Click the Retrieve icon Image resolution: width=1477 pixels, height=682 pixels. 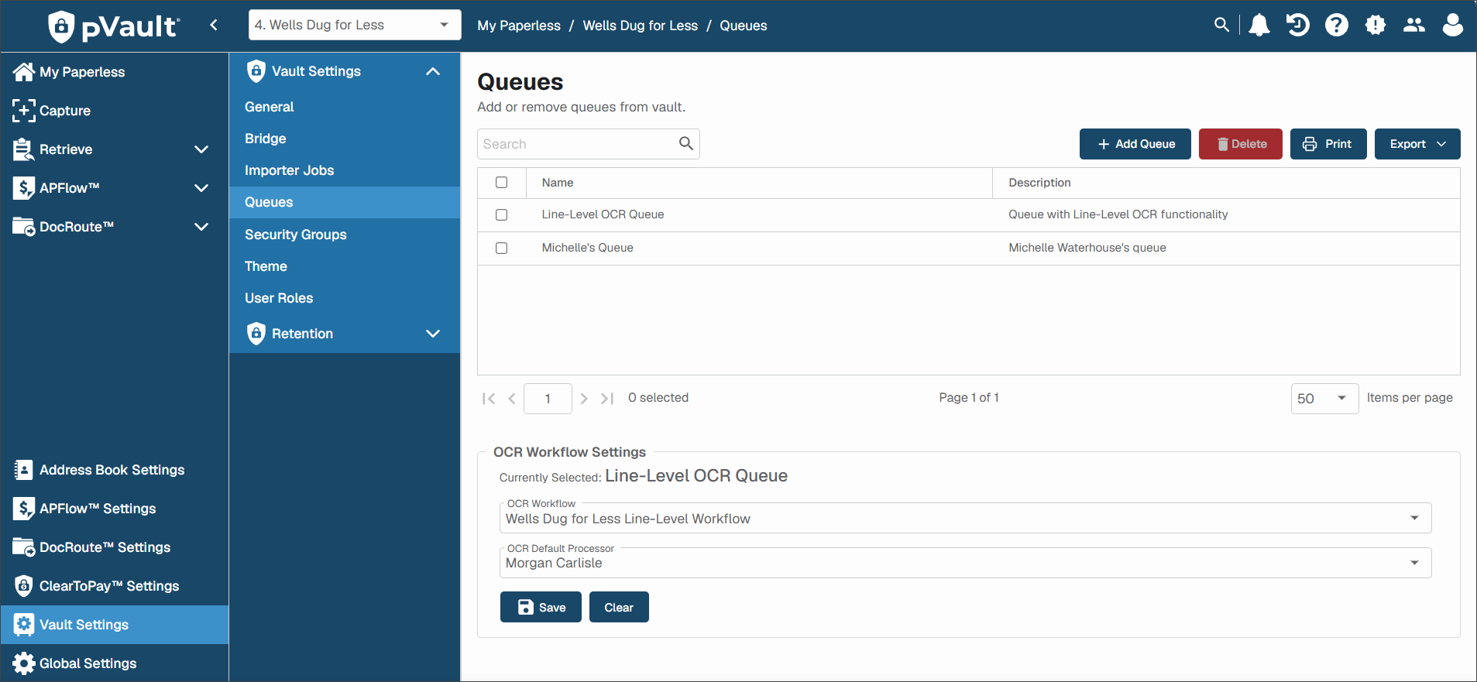tap(23, 149)
